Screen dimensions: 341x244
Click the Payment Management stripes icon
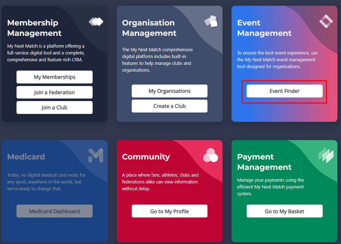326,155
